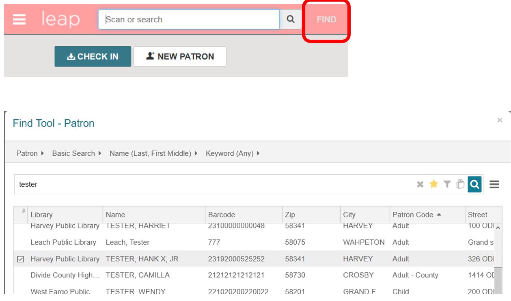Click the zip code 58075
511x301 pixels.
295,242
